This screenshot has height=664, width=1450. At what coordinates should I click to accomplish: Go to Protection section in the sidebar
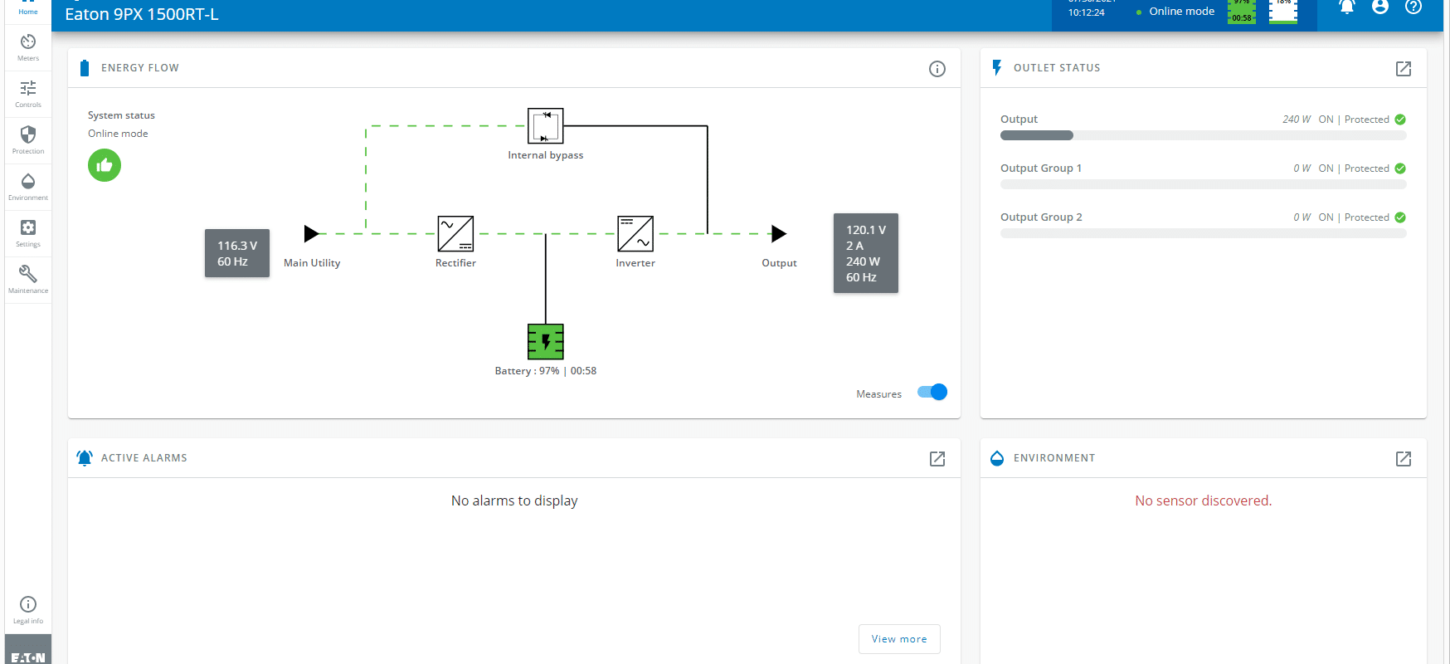28,141
